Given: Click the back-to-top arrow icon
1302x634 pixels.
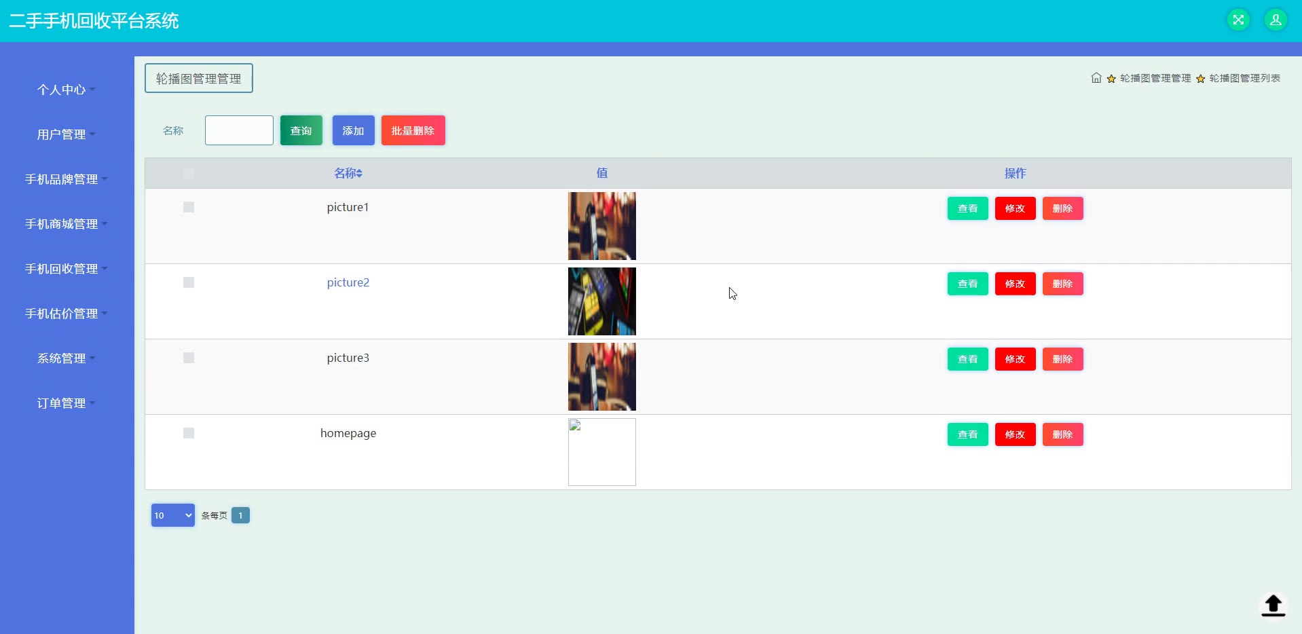Looking at the screenshot, I should click(x=1273, y=605).
